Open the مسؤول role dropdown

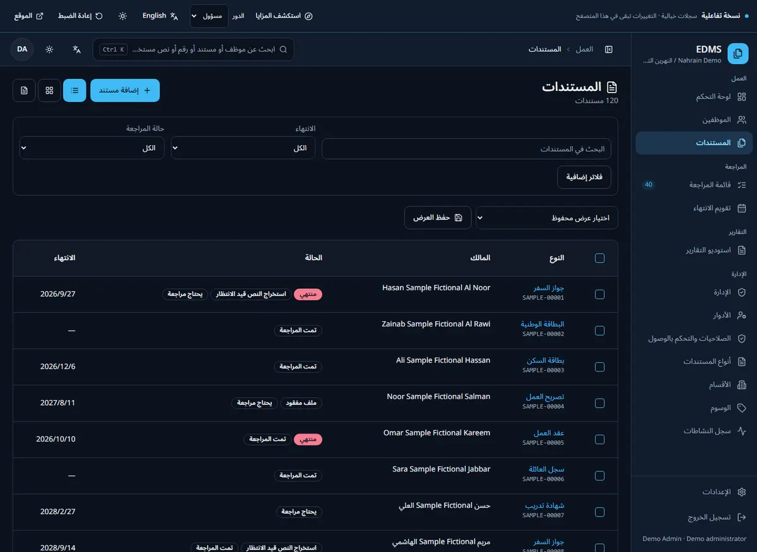pyautogui.click(x=209, y=16)
